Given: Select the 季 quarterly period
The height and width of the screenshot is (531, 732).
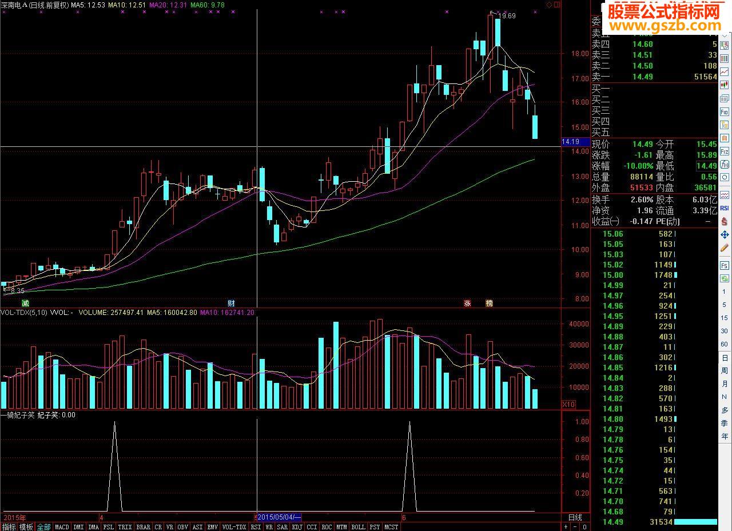Looking at the screenshot, I should pos(724,423).
